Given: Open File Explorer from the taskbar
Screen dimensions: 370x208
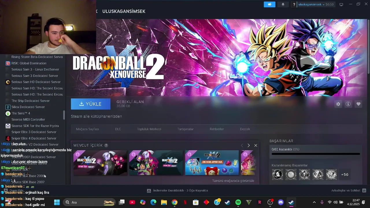Looking at the screenshot, I should point(164,202).
